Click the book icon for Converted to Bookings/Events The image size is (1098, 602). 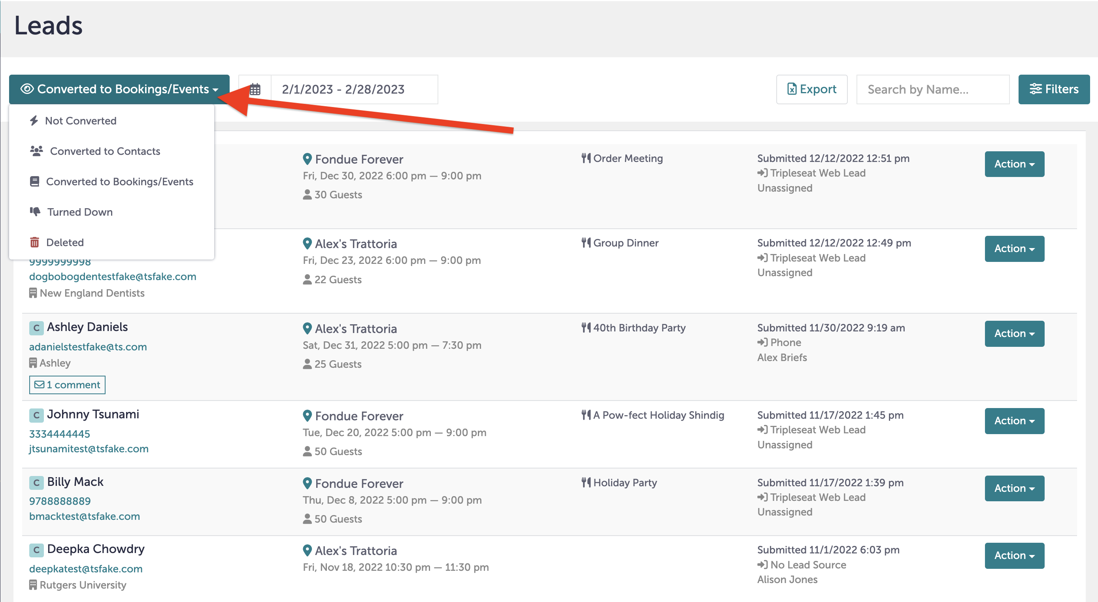pos(34,181)
